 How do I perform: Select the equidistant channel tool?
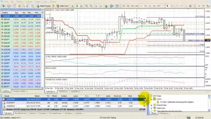[190, 6]
